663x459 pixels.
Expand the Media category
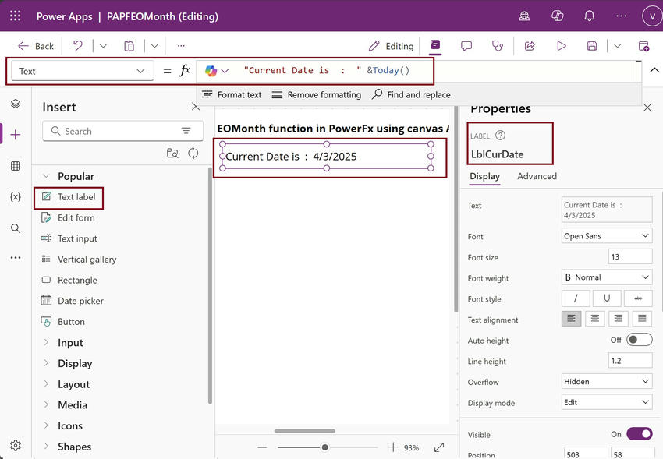pos(47,404)
